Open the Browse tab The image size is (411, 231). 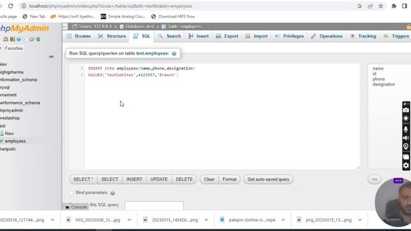(79, 36)
